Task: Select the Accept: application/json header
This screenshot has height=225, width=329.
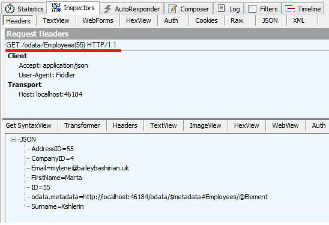Action: pos(53,65)
